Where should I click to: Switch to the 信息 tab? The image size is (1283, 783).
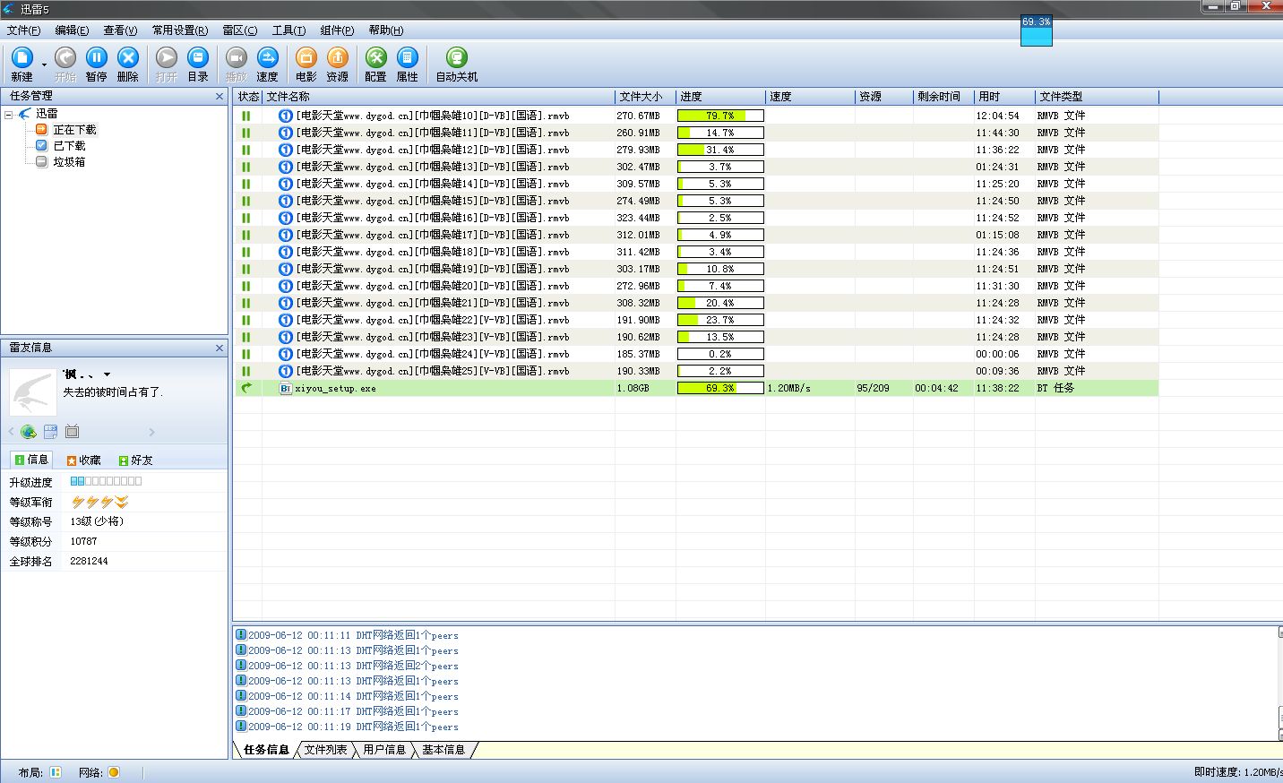31,460
